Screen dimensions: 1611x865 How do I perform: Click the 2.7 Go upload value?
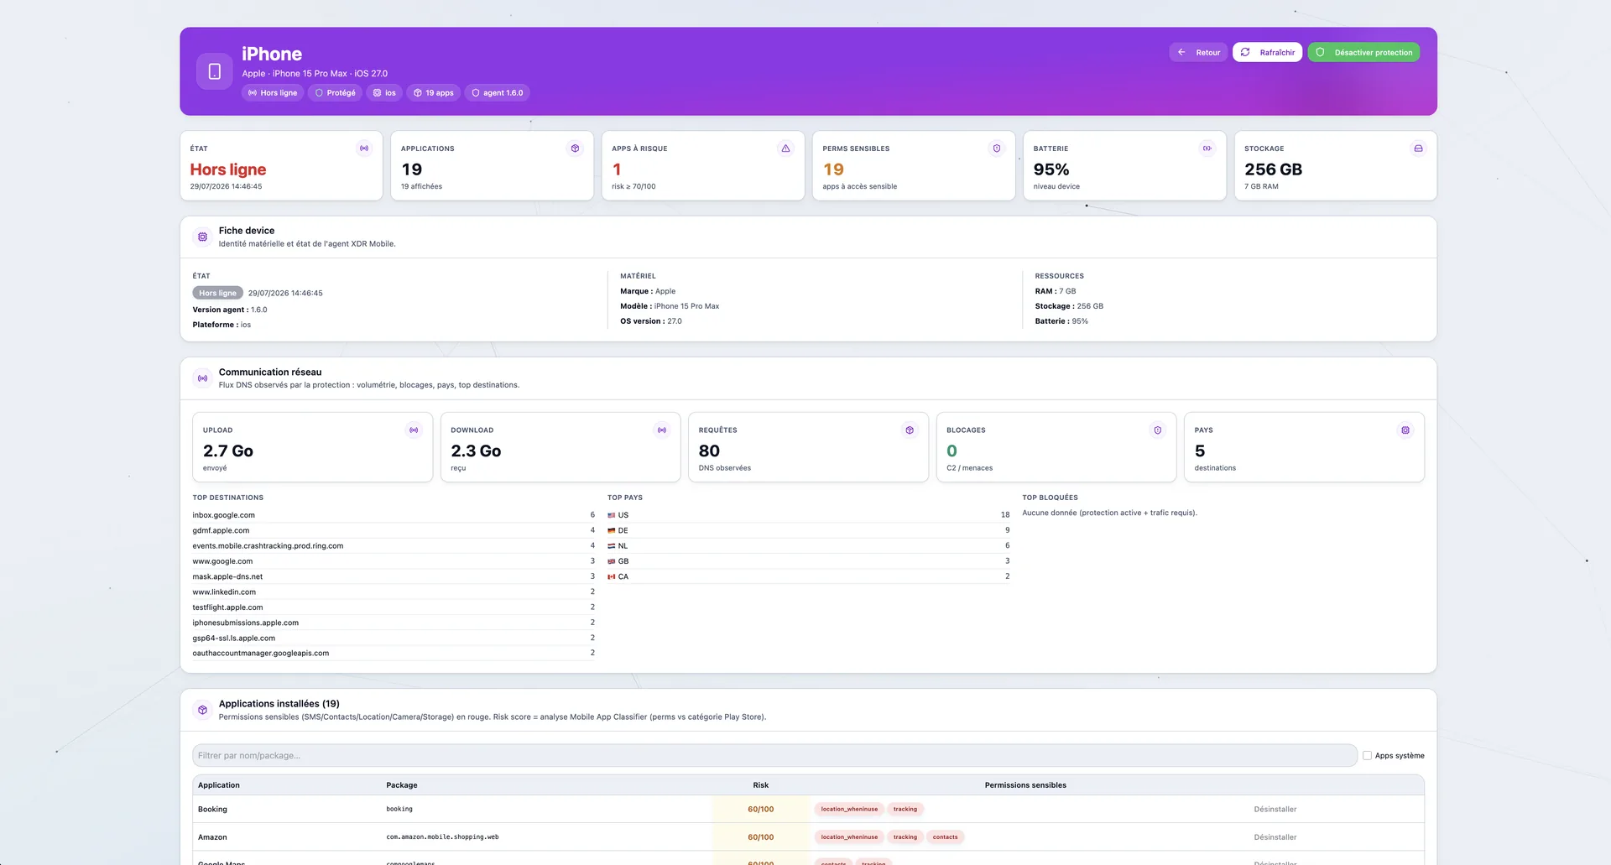(228, 451)
